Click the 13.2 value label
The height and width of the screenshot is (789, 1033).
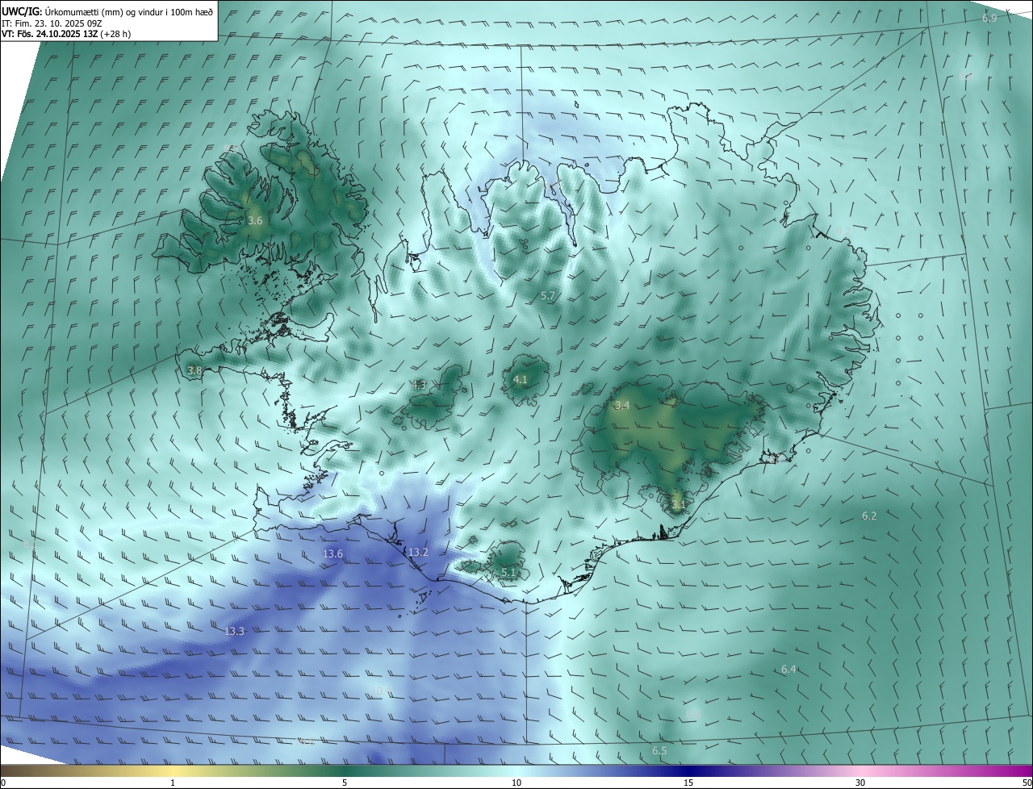[418, 552]
